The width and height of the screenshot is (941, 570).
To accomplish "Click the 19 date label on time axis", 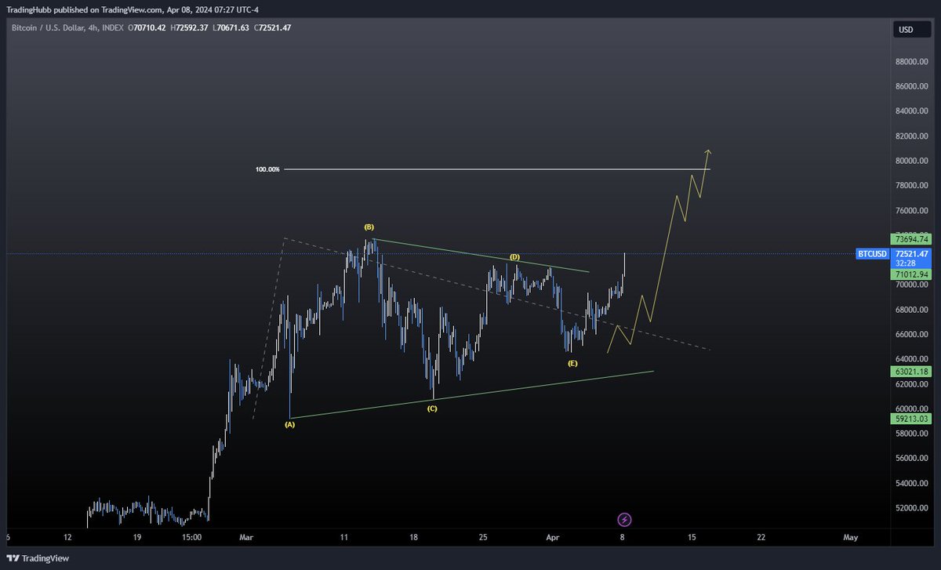I will pos(136,538).
